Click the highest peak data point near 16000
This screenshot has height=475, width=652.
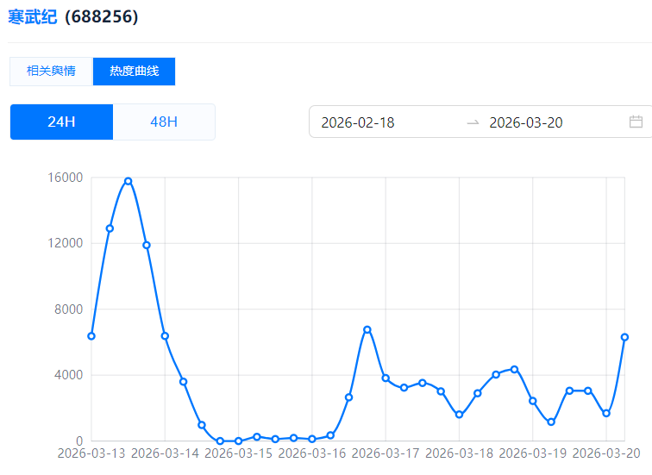(128, 181)
